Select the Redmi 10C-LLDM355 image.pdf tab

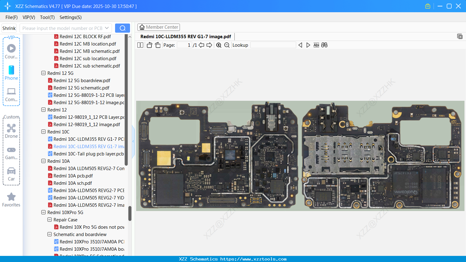pos(186,37)
